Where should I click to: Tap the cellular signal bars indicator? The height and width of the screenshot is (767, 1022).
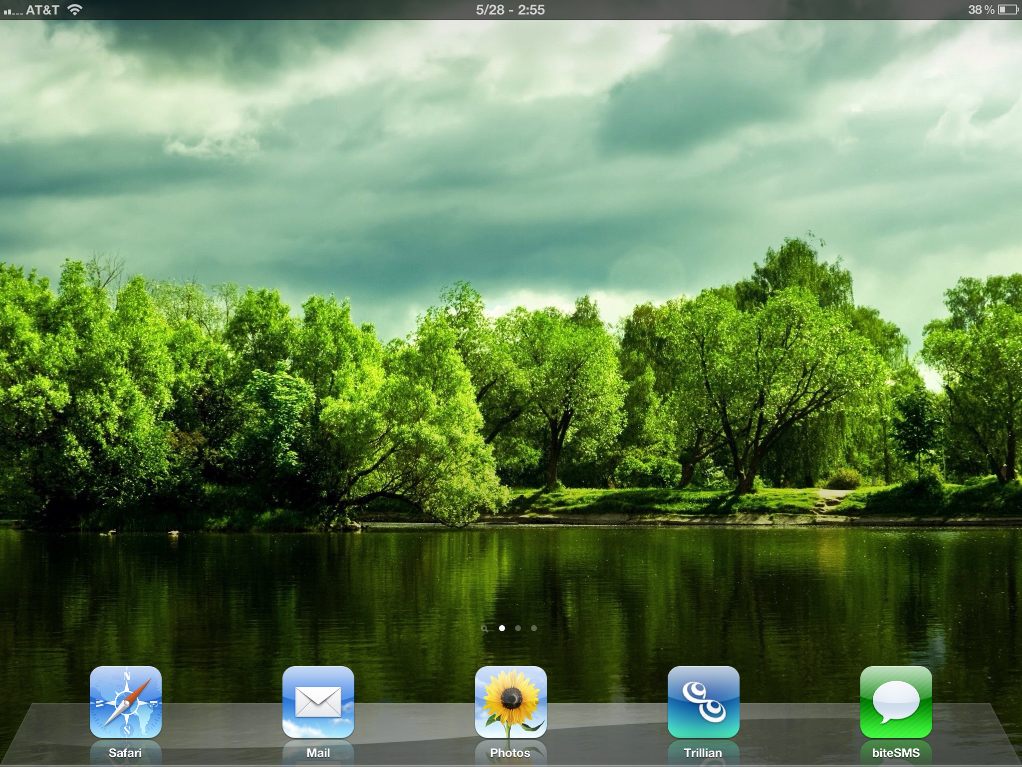[12, 11]
